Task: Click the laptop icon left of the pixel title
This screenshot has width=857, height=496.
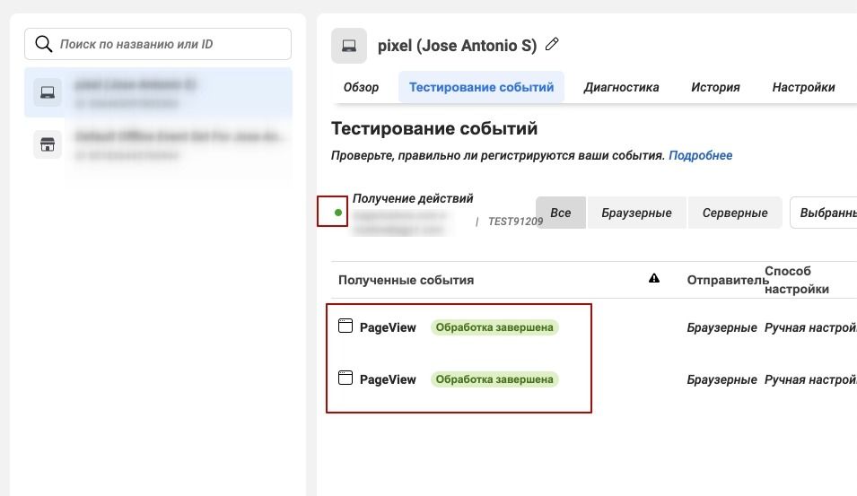Action: (349, 46)
